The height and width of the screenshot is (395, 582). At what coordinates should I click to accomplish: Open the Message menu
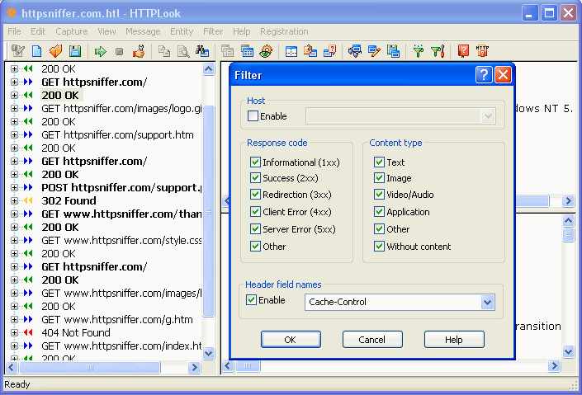point(143,31)
